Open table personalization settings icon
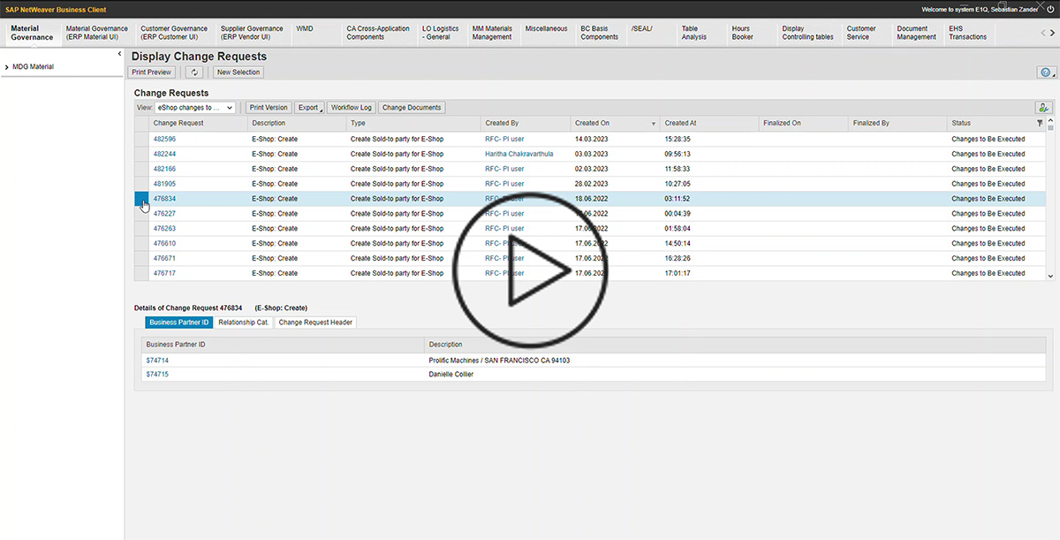Viewport: 1060px width, 540px height. click(x=1044, y=108)
